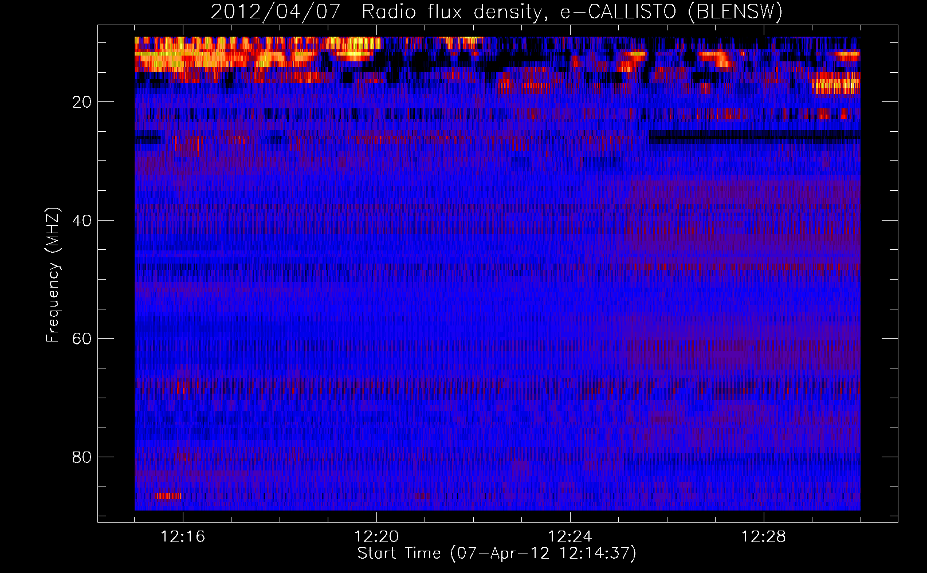Click the "Frequency (MHZ)" axis label
Image resolution: width=927 pixels, height=573 pixels.
(x=52, y=275)
